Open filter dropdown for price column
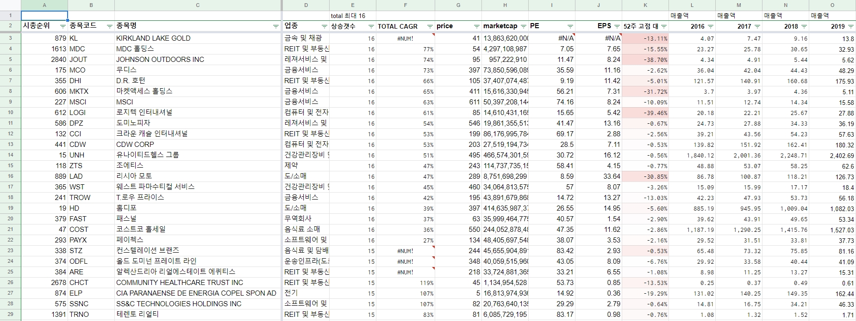856x321 pixels. click(476, 26)
